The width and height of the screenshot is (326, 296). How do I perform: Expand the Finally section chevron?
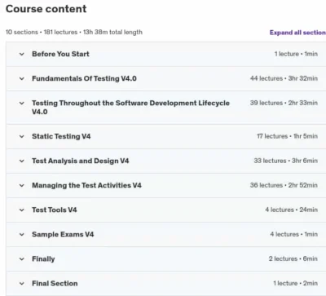pyautogui.click(x=22, y=259)
